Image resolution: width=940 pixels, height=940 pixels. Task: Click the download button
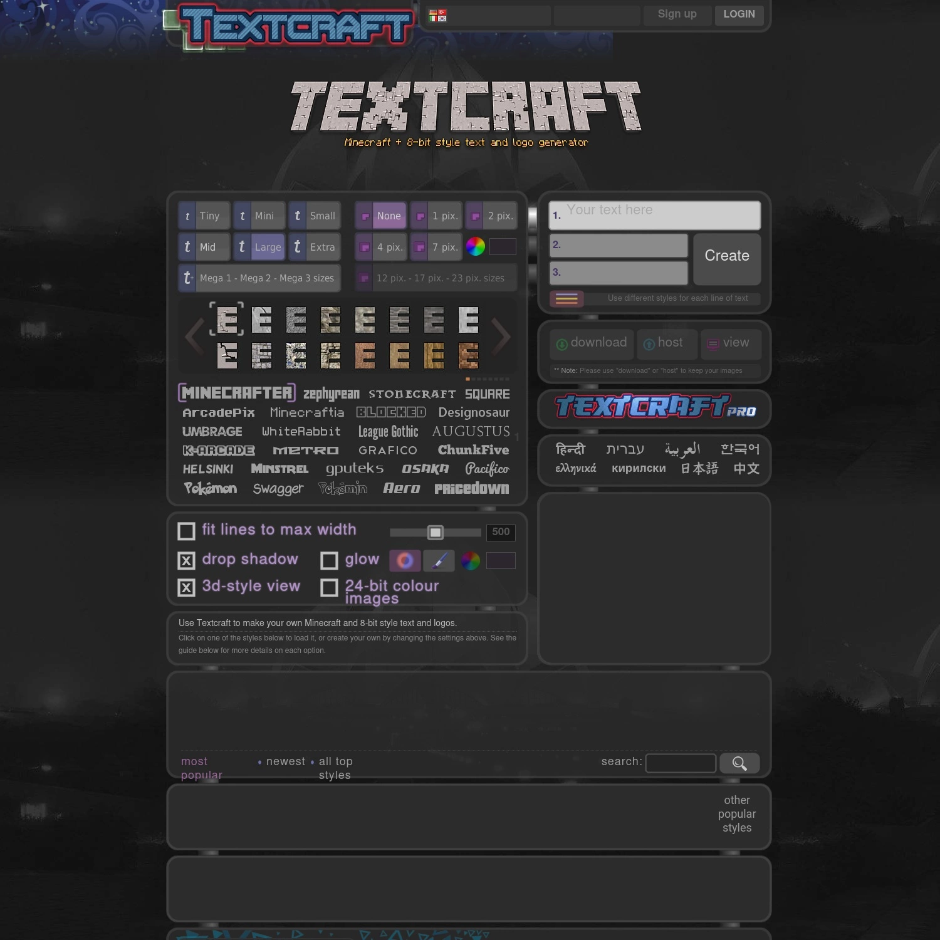592,343
